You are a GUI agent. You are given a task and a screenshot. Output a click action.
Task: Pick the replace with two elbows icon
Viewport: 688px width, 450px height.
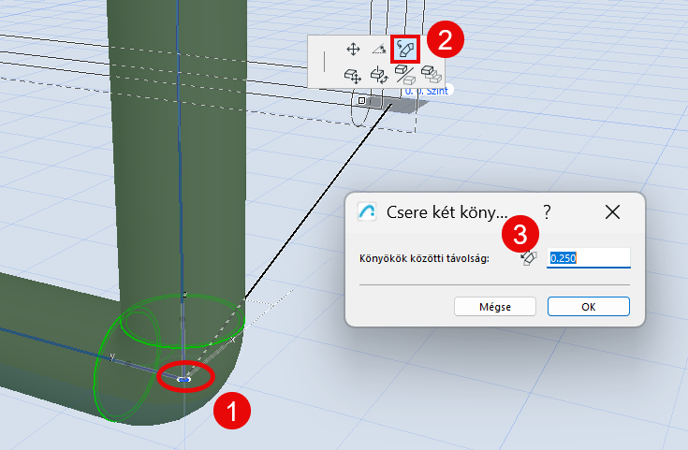pyautogui.click(x=405, y=50)
